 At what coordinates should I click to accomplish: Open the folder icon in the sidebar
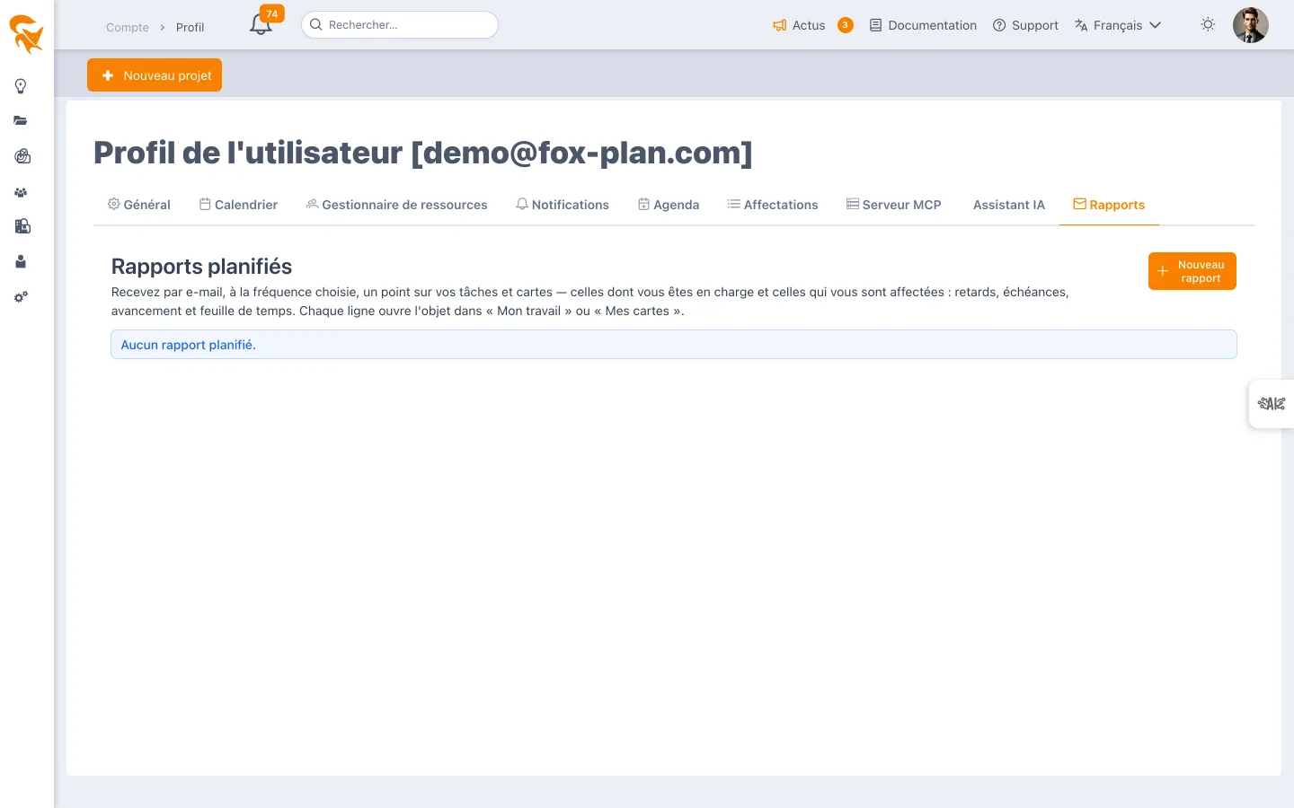click(x=21, y=120)
